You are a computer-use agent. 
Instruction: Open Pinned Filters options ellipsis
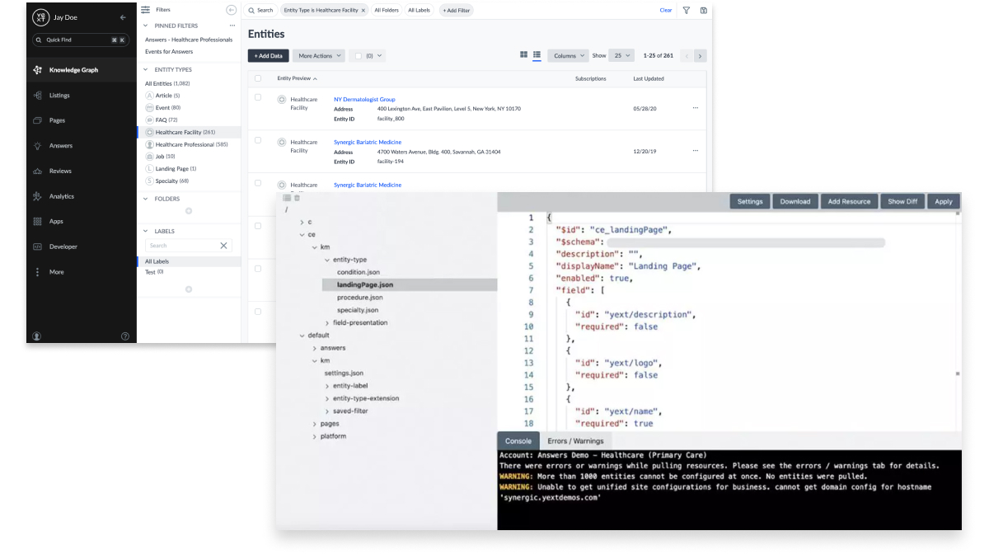click(x=232, y=26)
